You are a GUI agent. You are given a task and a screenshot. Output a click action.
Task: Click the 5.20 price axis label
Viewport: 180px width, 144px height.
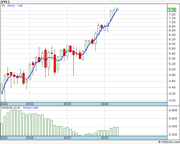click(172, 64)
